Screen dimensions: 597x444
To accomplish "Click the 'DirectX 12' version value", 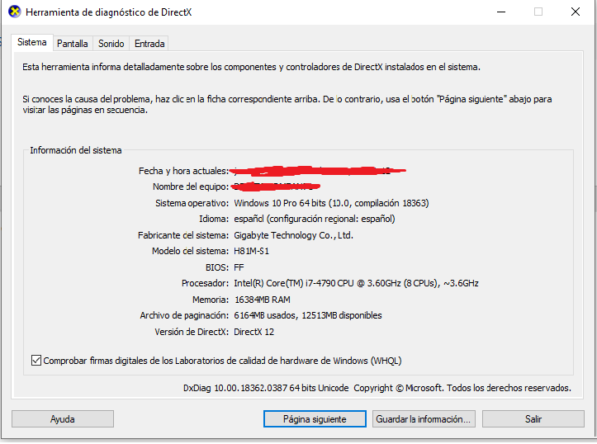I will coord(254,332).
